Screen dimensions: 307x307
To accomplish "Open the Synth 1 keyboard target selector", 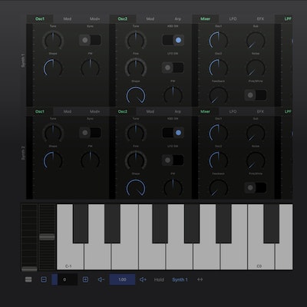I will coord(180,279).
